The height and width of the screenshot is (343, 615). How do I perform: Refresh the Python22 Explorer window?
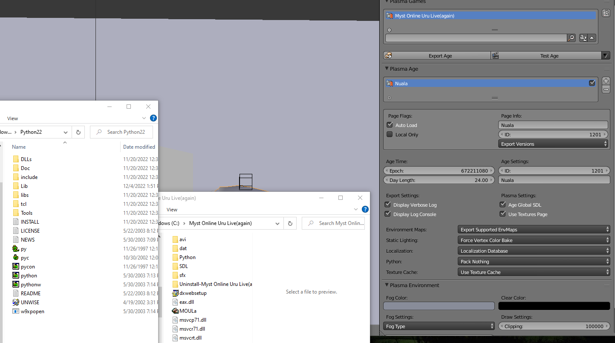point(78,132)
